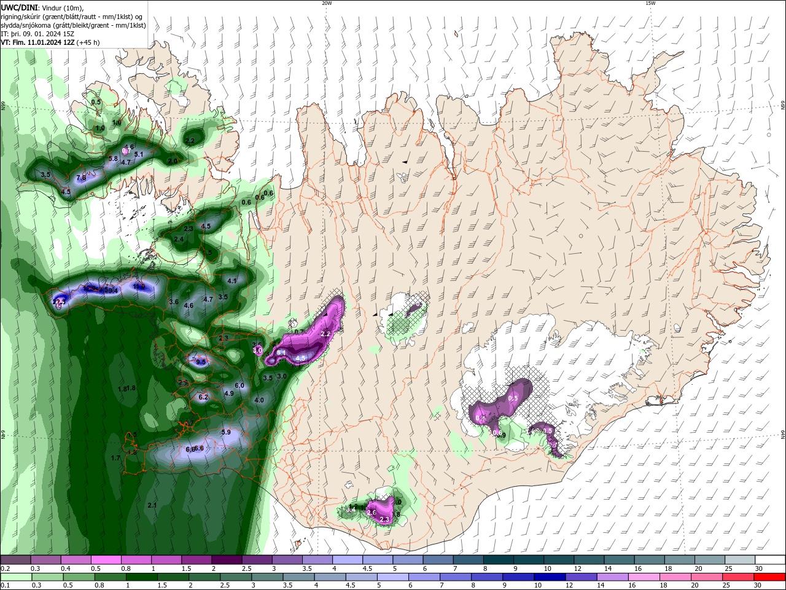Click the 11.9 precipitation value on map
Image resolution: width=786 pixels, height=590 pixels.
tap(139, 286)
